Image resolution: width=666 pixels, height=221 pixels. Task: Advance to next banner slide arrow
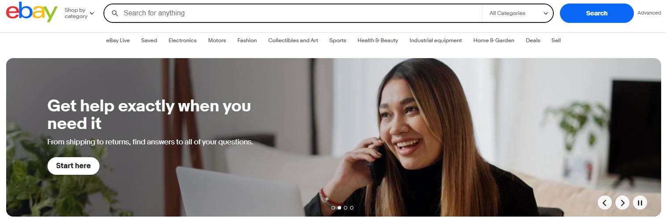tap(622, 203)
